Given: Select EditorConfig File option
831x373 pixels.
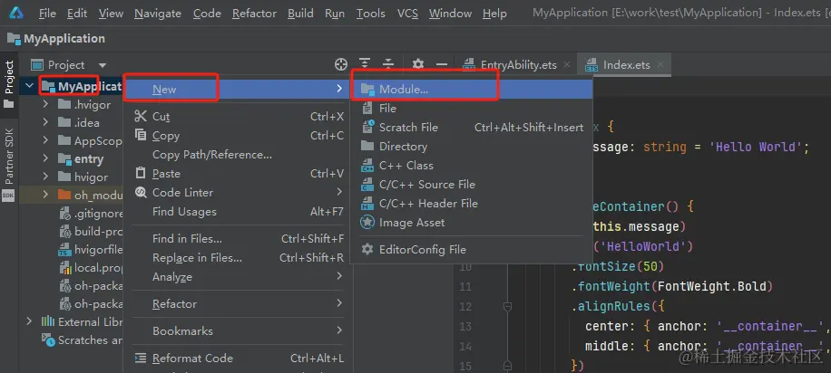Looking at the screenshot, I should [x=472, y=249].
